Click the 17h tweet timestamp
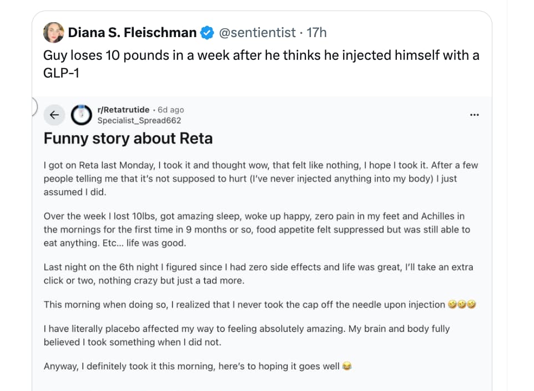The width and height of the screenshot is (534, 391). [317, 33]
